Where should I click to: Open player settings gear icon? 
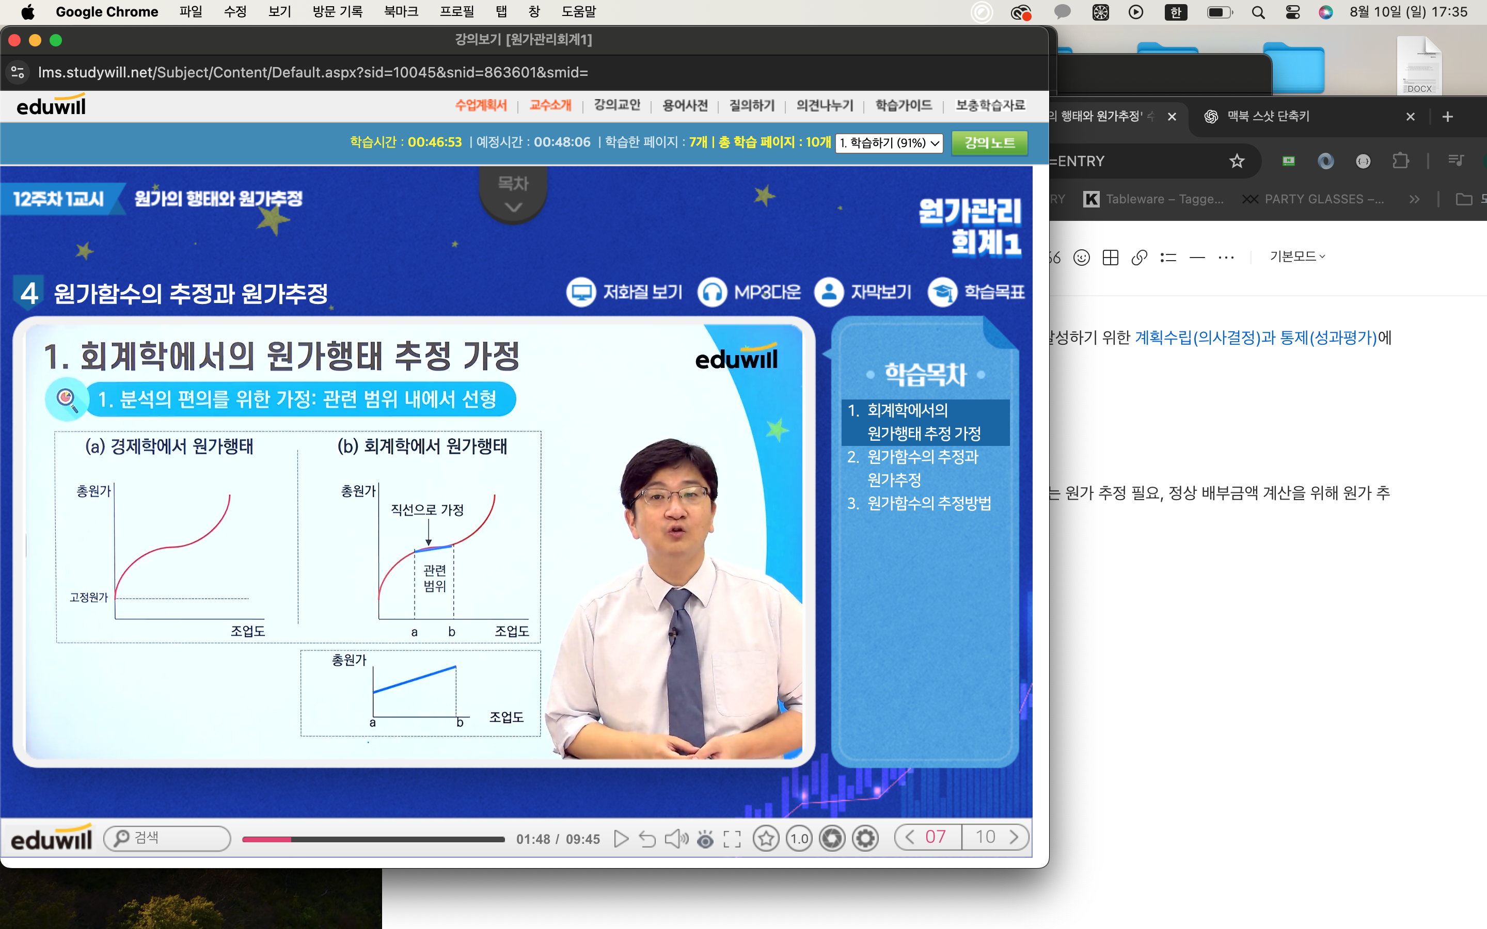(865, 839)
